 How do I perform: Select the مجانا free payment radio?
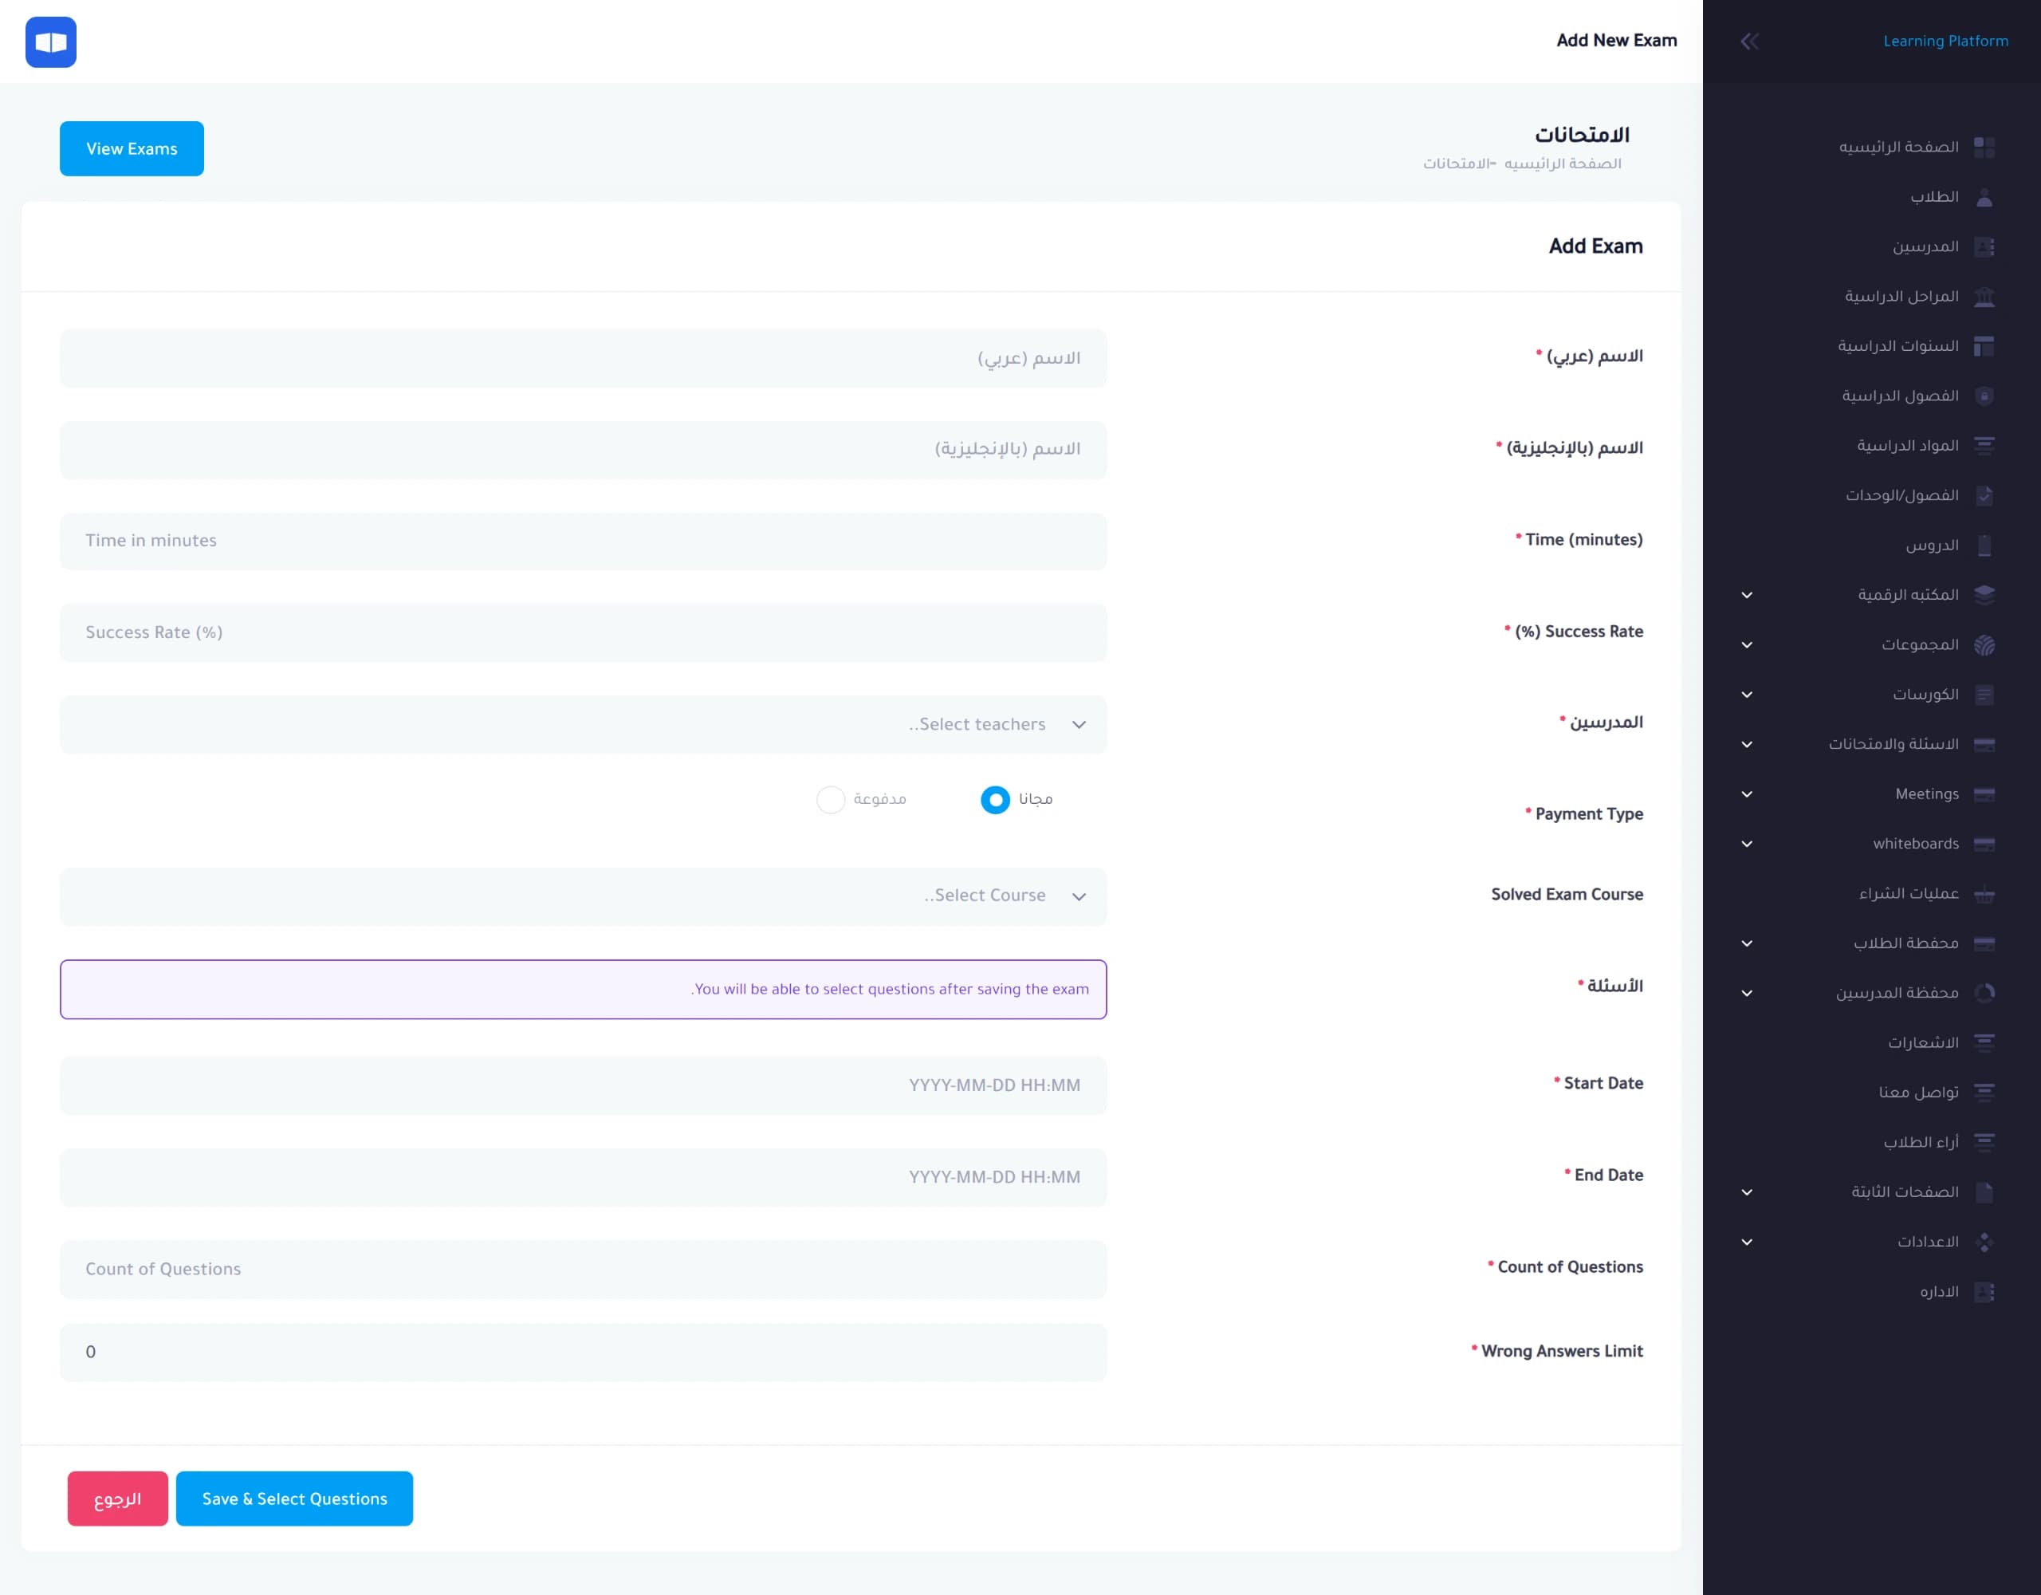click(x=995, y=799)
